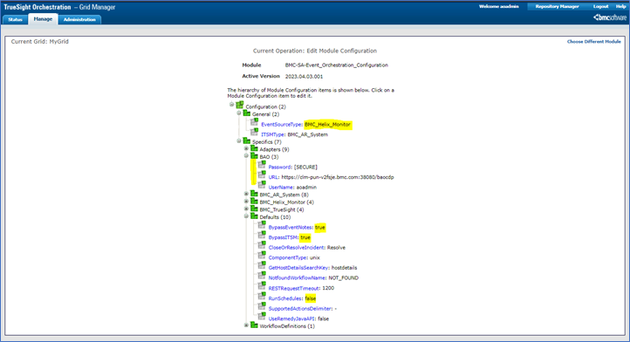Edit the GetHostDetailsSearchKey setting

(298, 268)
